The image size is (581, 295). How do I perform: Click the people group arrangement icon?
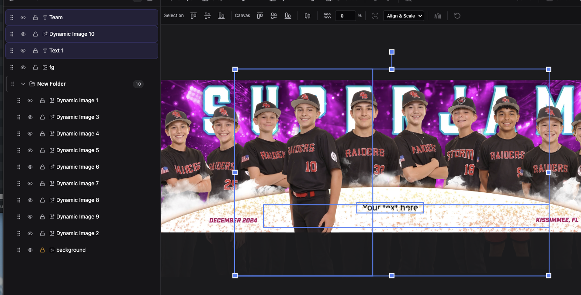pyautogui.click(x=438, y=16)
